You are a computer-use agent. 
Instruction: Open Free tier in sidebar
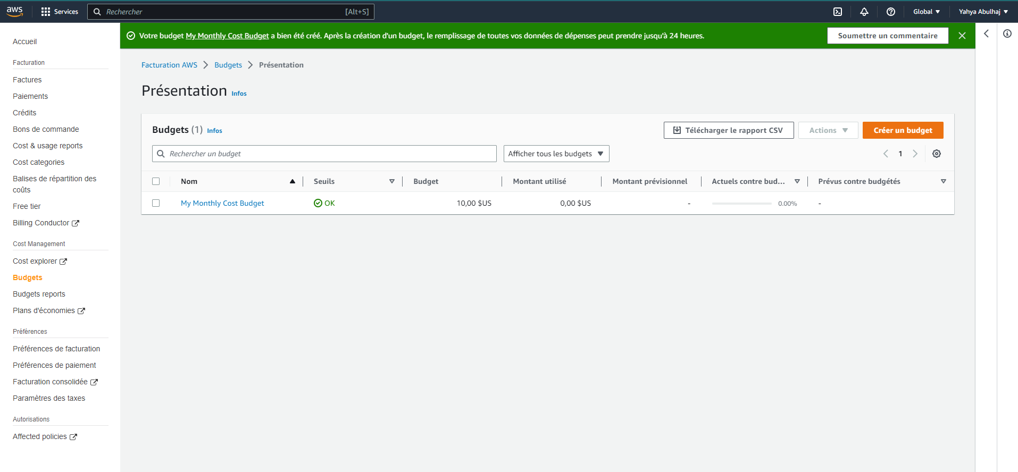point(27,206)
